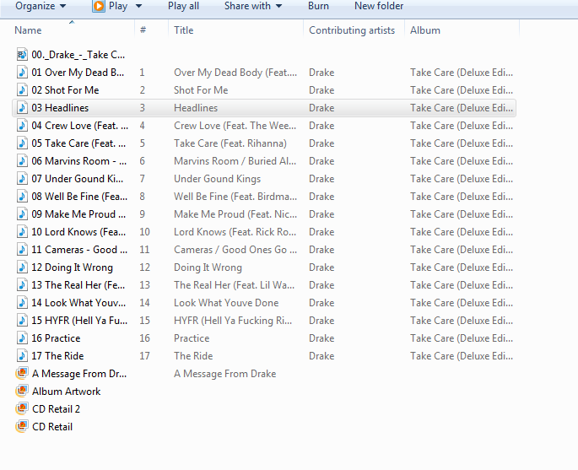Expand the Play button dropdown arrow

click(138, 6)
